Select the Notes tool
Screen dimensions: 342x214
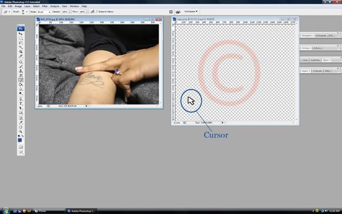tap(21, 118)
